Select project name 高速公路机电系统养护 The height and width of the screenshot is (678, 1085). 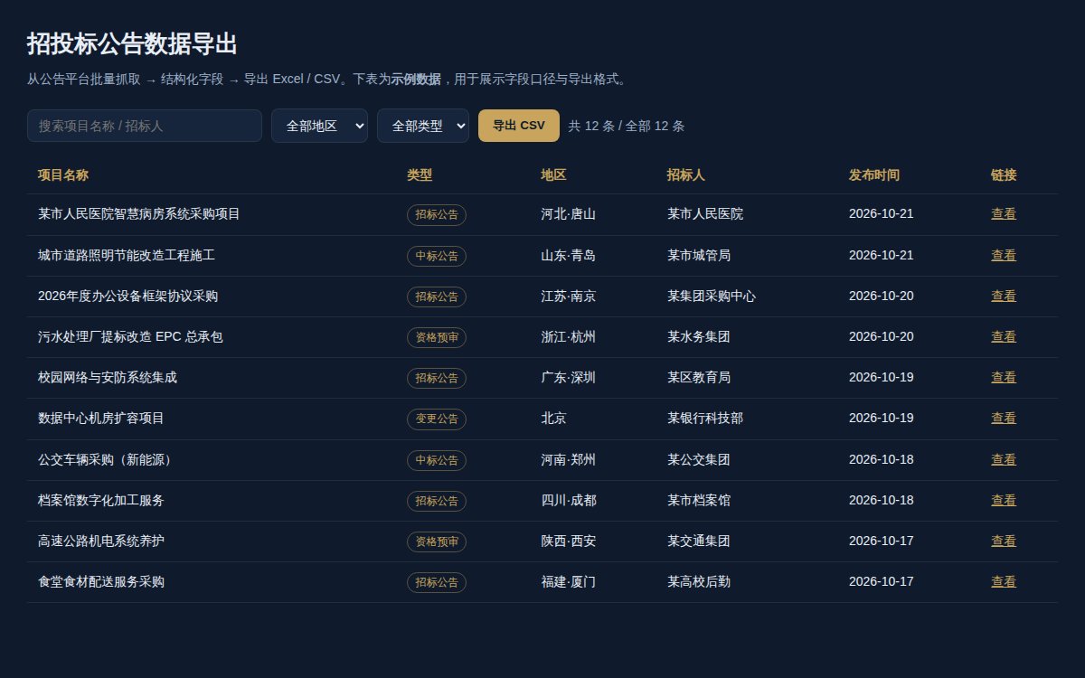point(101,541)
